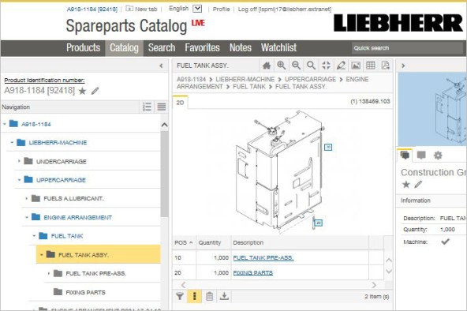
Task: Open the Watchlist menu tab
Action: (278, 47)
